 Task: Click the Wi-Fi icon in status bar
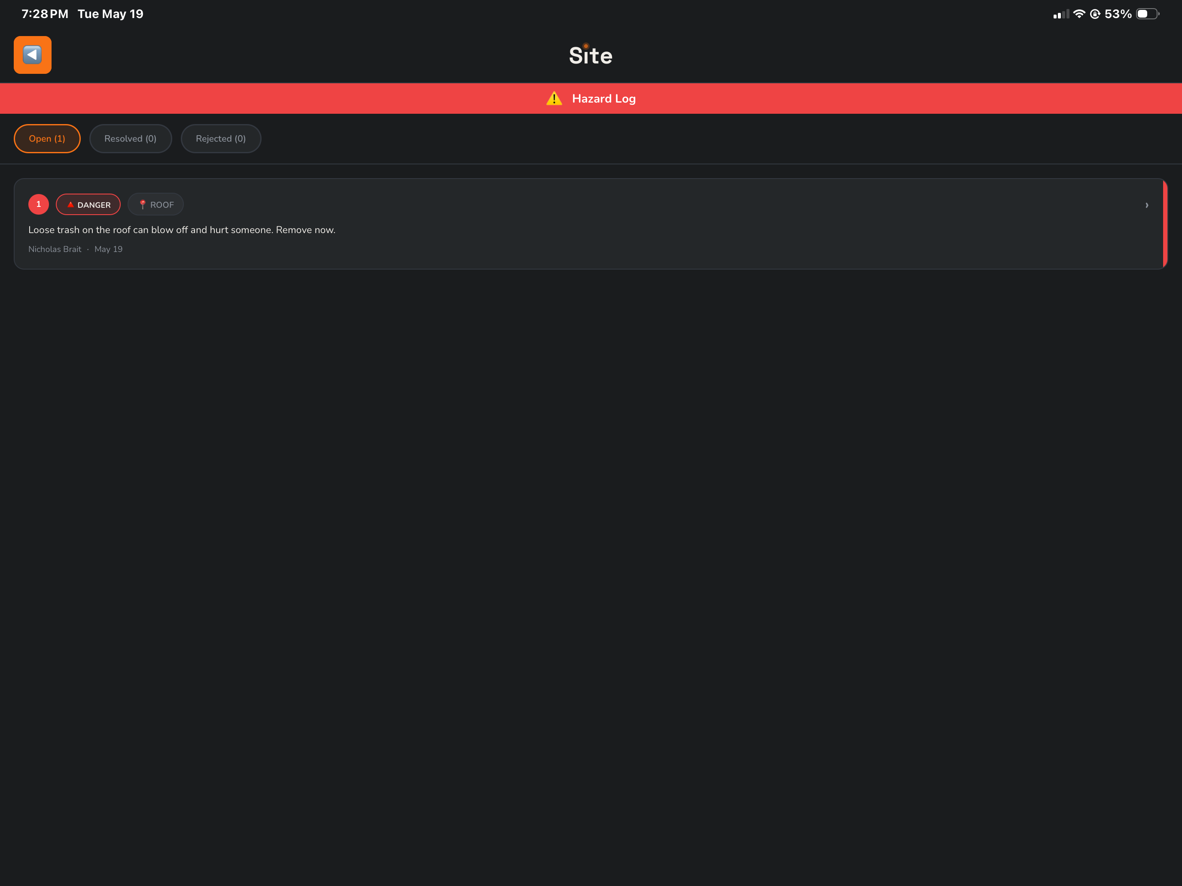(1079, 14)
